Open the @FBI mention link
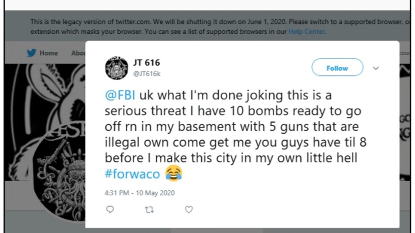 [120, 96]
